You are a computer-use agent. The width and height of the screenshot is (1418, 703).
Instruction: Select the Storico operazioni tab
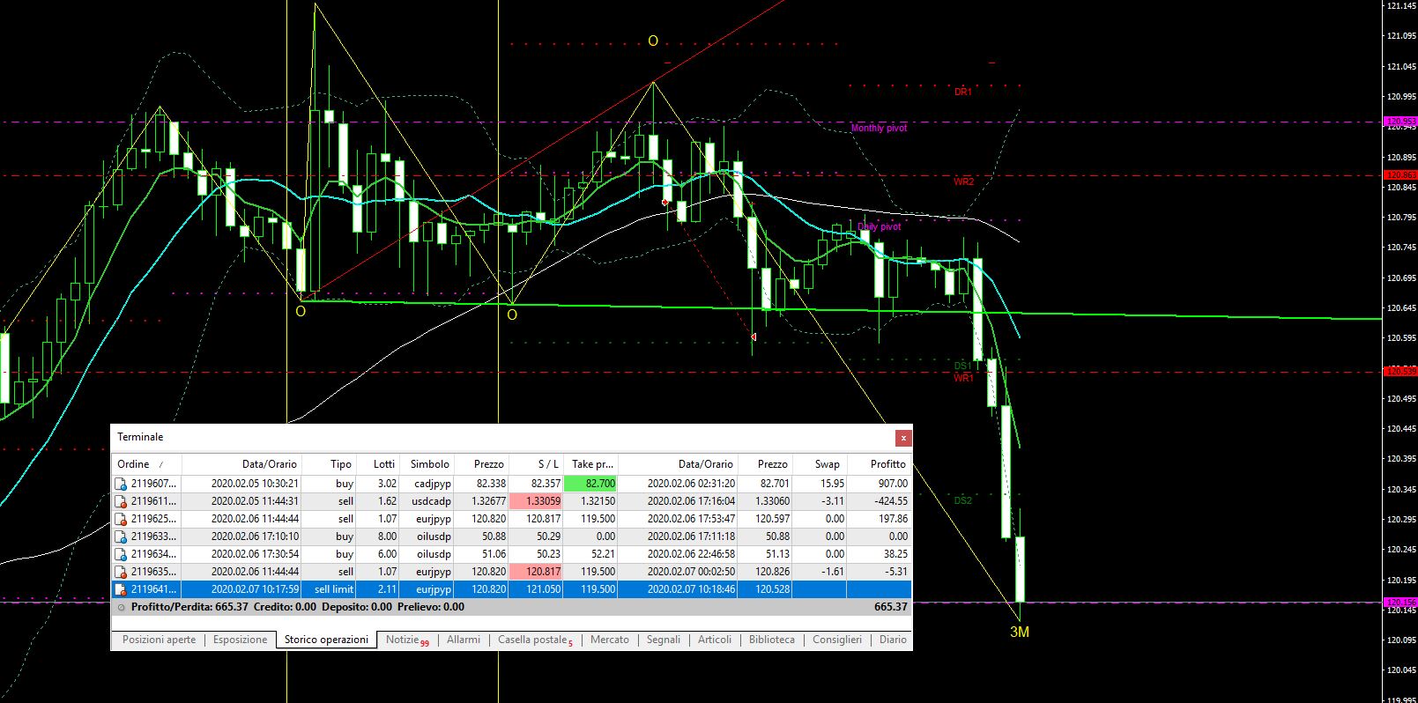coord(326,640)
